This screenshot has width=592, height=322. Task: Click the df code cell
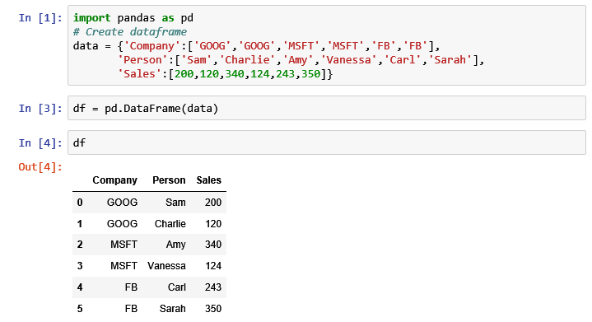click(327, 142)
